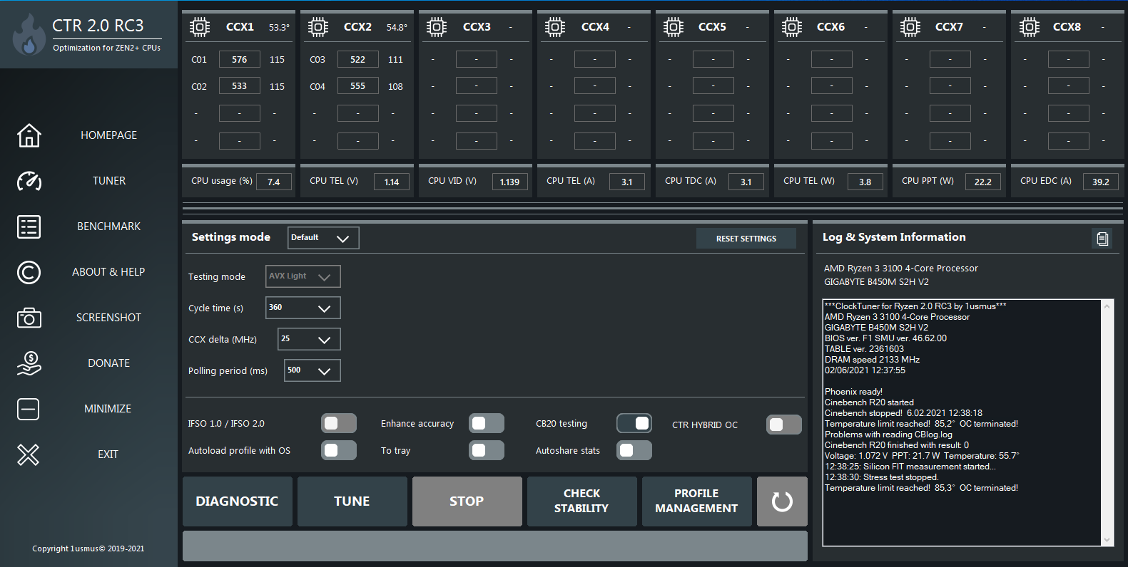Click the C03 frequency field showing 522
Image resolution: width=1128 pixels, height=567 pixels.
point(358,60)
